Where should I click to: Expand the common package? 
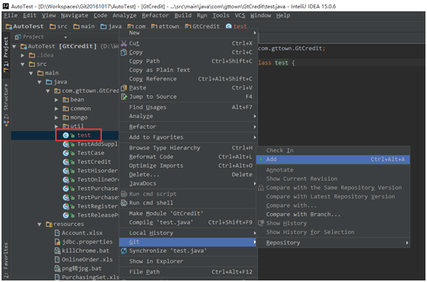pyautogui.click(x=57, y=109)
